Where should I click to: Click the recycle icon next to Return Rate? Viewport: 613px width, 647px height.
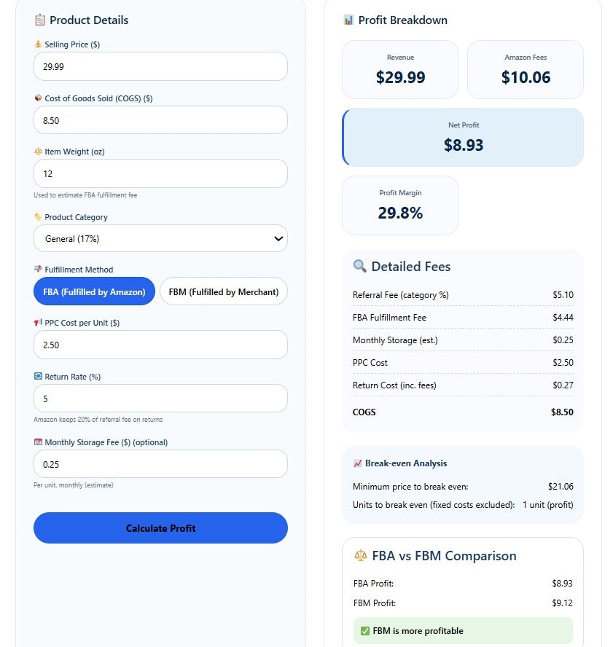click(39, 377)
